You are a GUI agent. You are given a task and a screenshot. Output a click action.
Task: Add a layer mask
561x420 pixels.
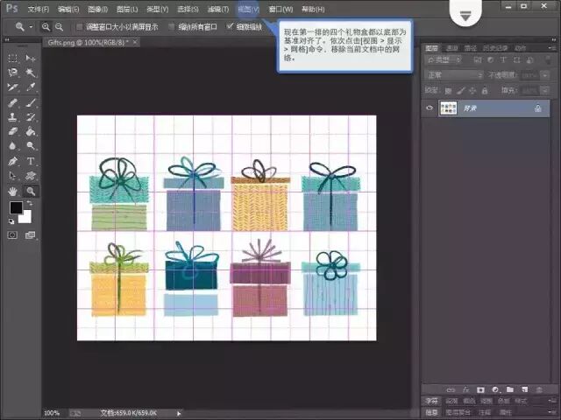click(x=480, y=389)
